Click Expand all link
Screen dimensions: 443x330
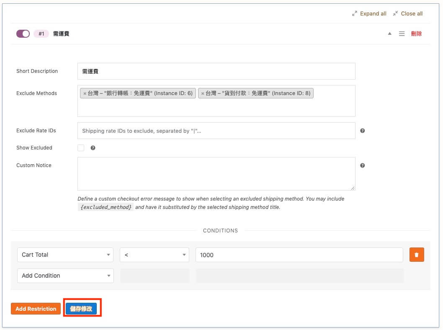click(369, 13)
